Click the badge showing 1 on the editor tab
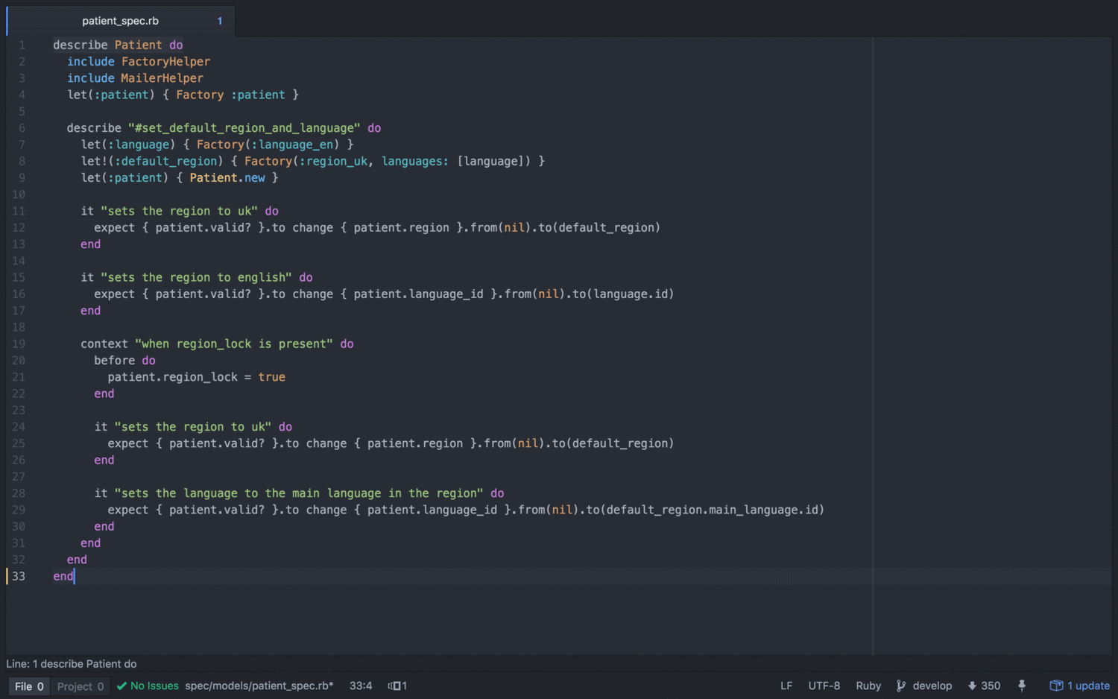Image resolution: width=1118 pixels, height=699 pixels. [x=220, y=21]
